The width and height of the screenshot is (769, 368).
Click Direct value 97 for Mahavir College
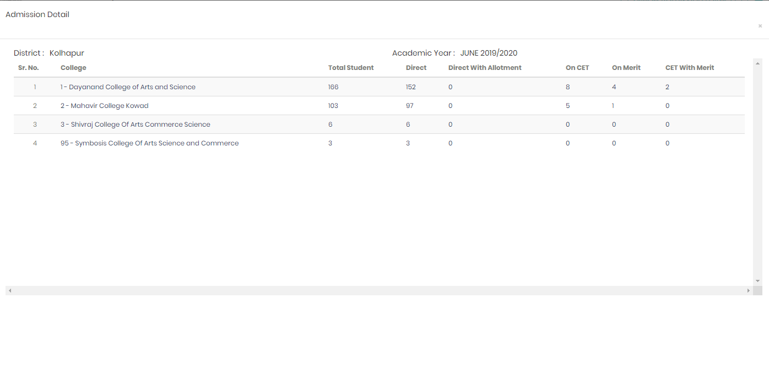pos(409,106)
